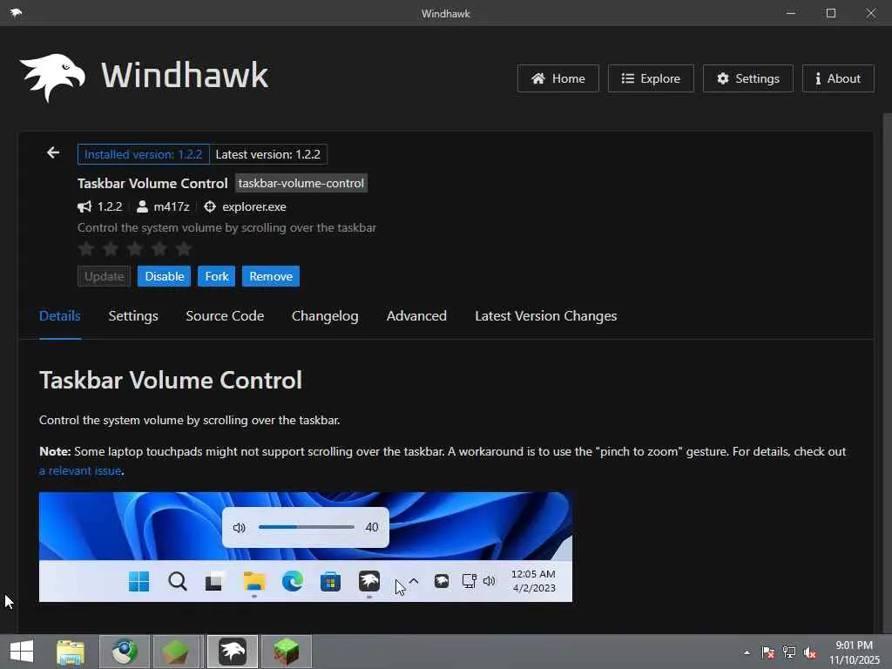Open the globe browser icon in taskbar
892x669 pixels.
point(125,652)
